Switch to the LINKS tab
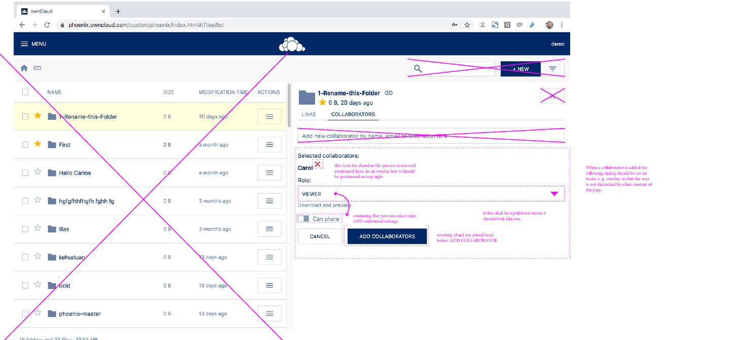The image size is (745, 340). [x=309, y=114]
